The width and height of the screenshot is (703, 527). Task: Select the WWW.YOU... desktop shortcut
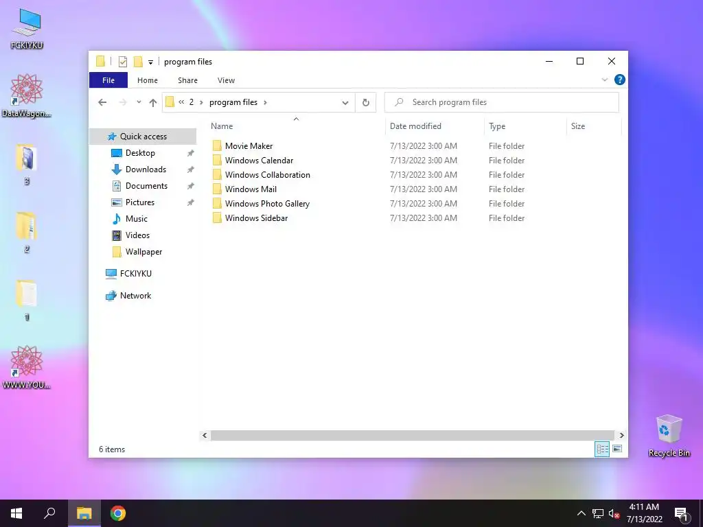[x=27, y=368]
